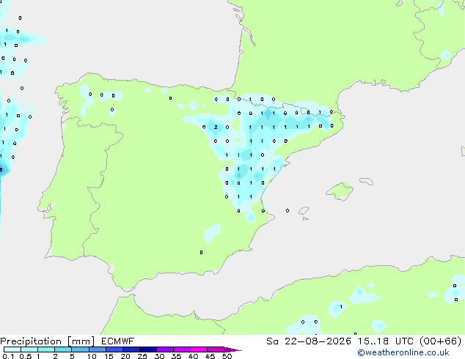The image size is (465, 359).
Task: Click the '50' legend scale label
Action: (x=227, y=356)
